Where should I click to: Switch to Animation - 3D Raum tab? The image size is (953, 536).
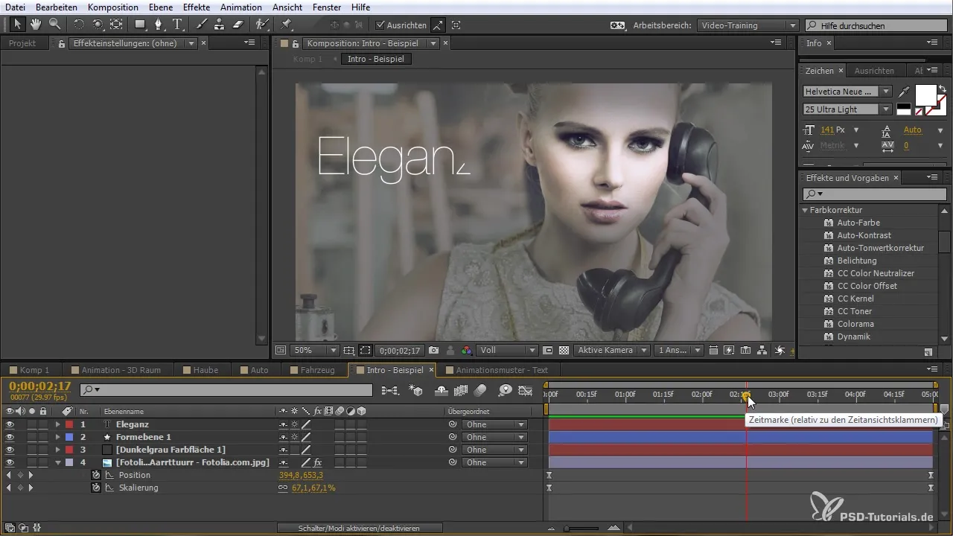click(121, 370)
